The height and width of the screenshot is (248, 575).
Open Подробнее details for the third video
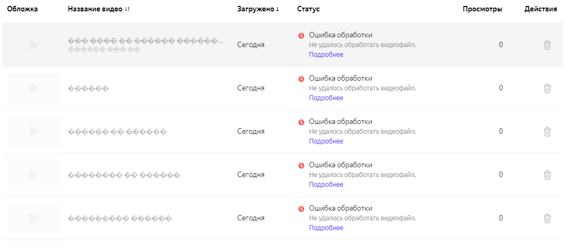326,141
